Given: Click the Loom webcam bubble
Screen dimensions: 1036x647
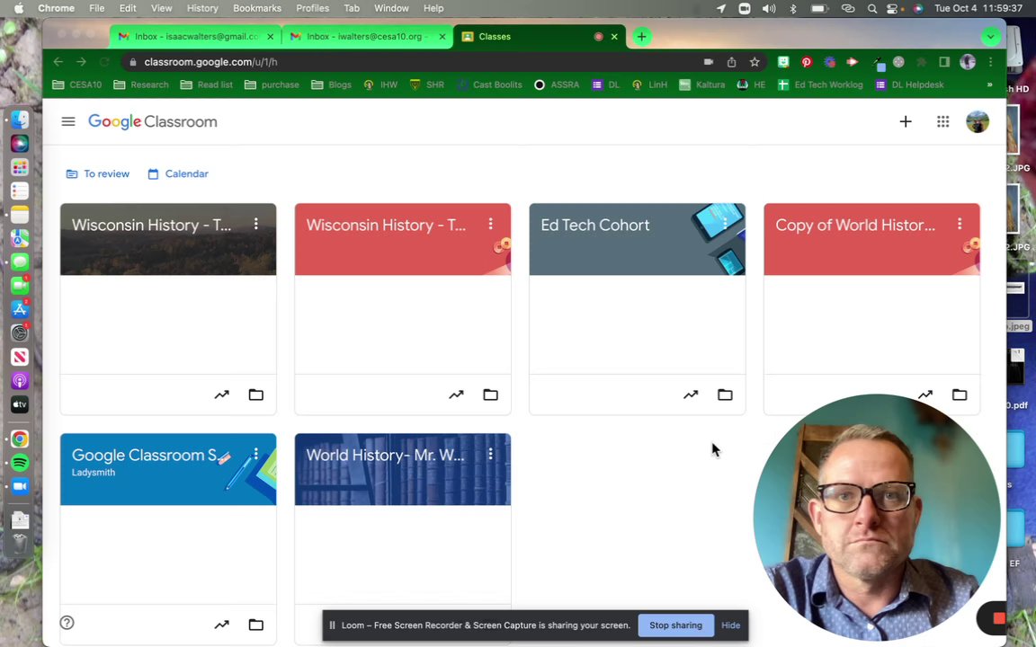Looking at the screenshot, I should coord(877,518).
